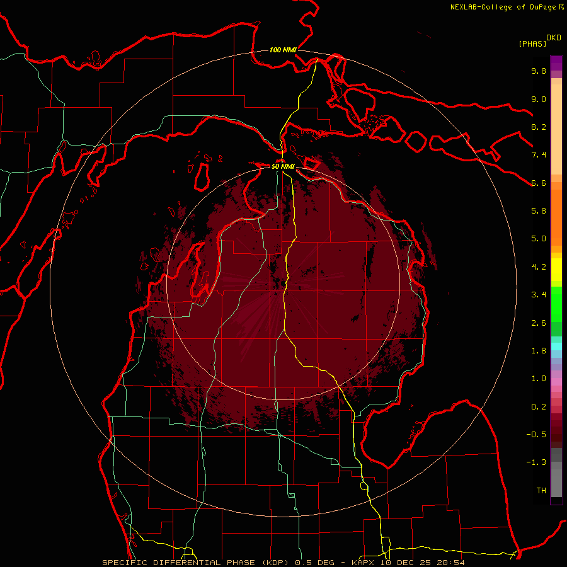
Task: Click the 1.8 value on color scale
Action: [539, 351]
